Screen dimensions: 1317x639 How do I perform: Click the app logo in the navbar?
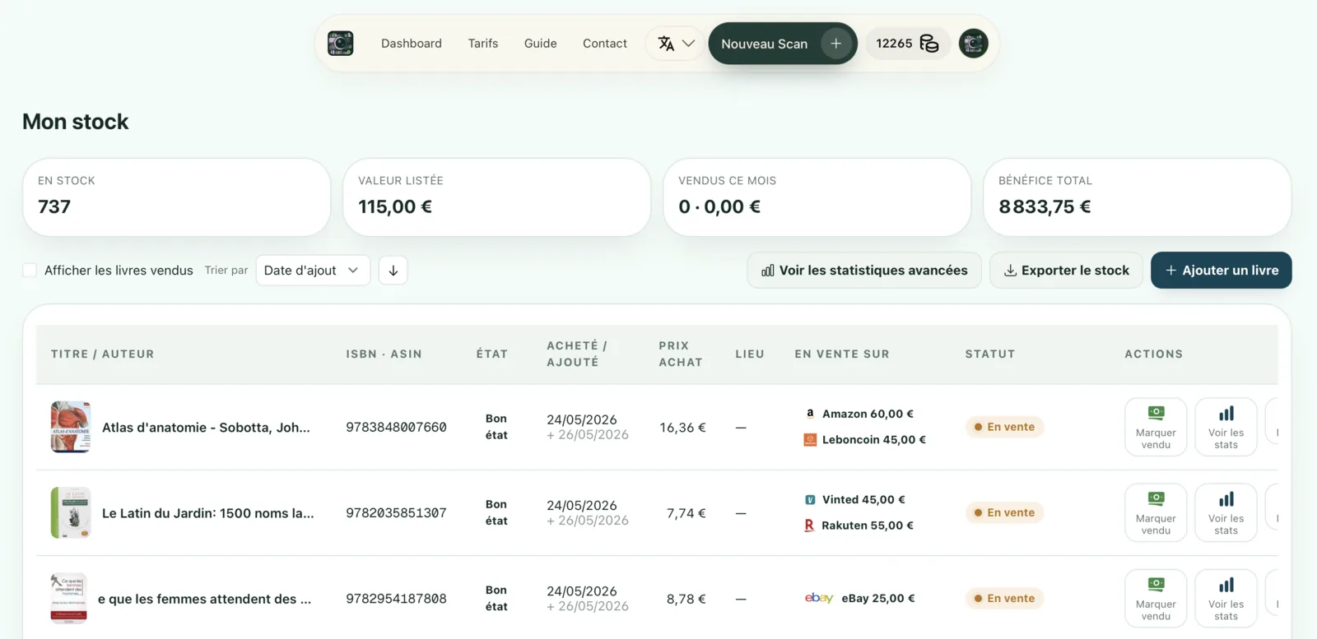(340, 44)
